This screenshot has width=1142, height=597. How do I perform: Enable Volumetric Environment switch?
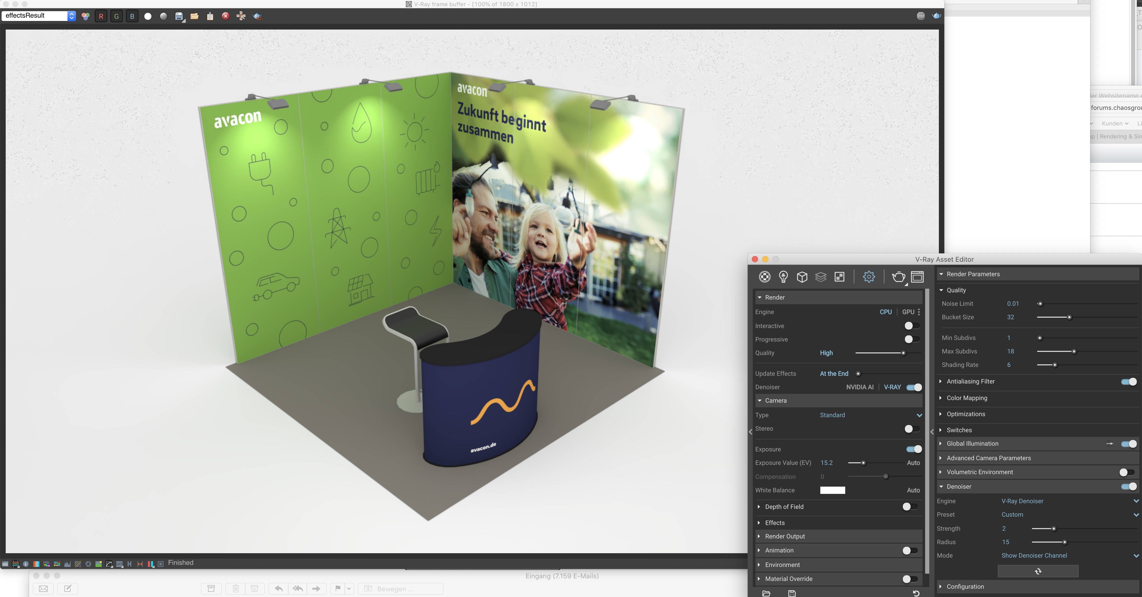1126,473
